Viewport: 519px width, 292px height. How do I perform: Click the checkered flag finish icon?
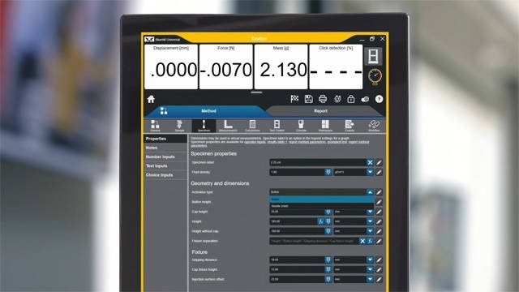pyautogui.click(x=294, y=99)
